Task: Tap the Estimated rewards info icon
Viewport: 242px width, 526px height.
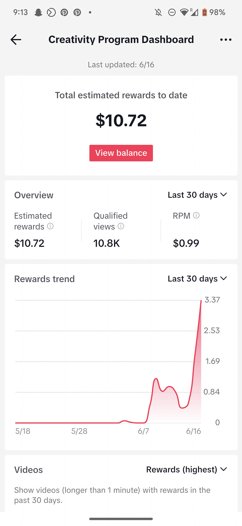Action: tap(50, 226)
